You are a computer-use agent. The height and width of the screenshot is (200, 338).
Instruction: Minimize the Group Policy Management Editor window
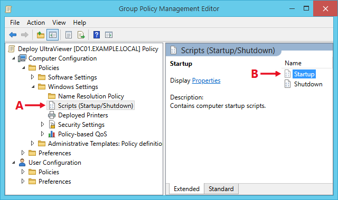292,9
